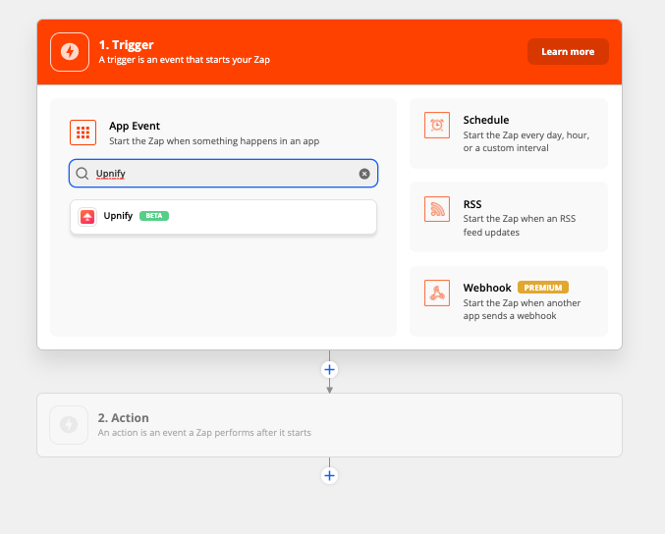Click the Upnify app logo icon

[87, 217]
